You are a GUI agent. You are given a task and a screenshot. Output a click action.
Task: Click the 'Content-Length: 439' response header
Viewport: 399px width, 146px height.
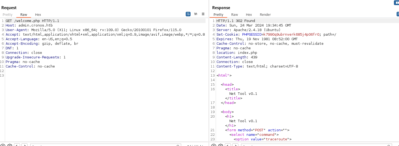point(237,57)
